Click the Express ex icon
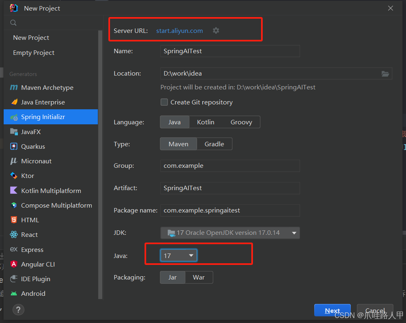Viewport: 406px width, 323px height. tap(14, 249)
